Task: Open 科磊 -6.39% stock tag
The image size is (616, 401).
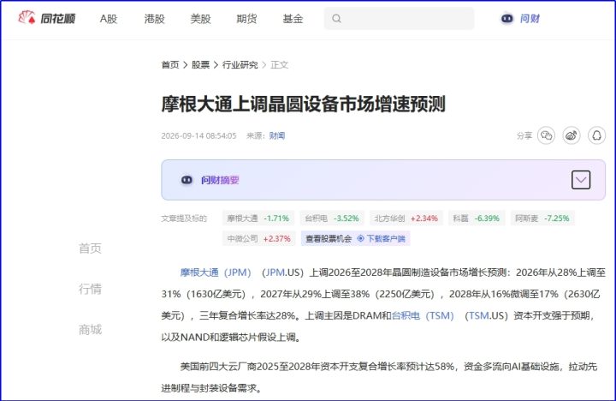Action: (477, 218)
